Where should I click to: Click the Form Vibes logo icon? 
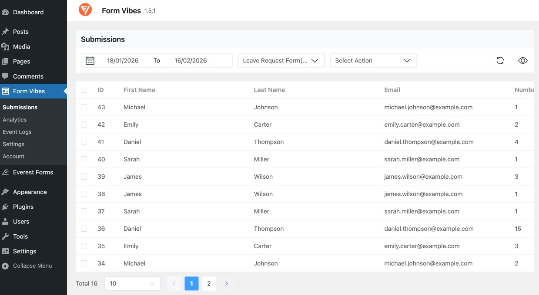(x=85, y=10)
